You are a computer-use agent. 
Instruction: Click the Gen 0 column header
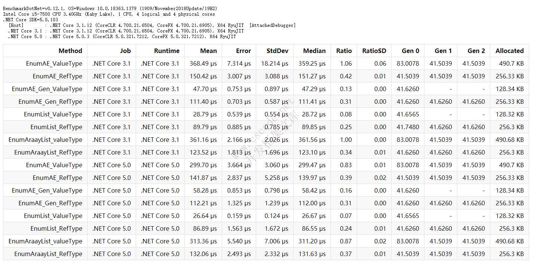click(x=410, y=51)
